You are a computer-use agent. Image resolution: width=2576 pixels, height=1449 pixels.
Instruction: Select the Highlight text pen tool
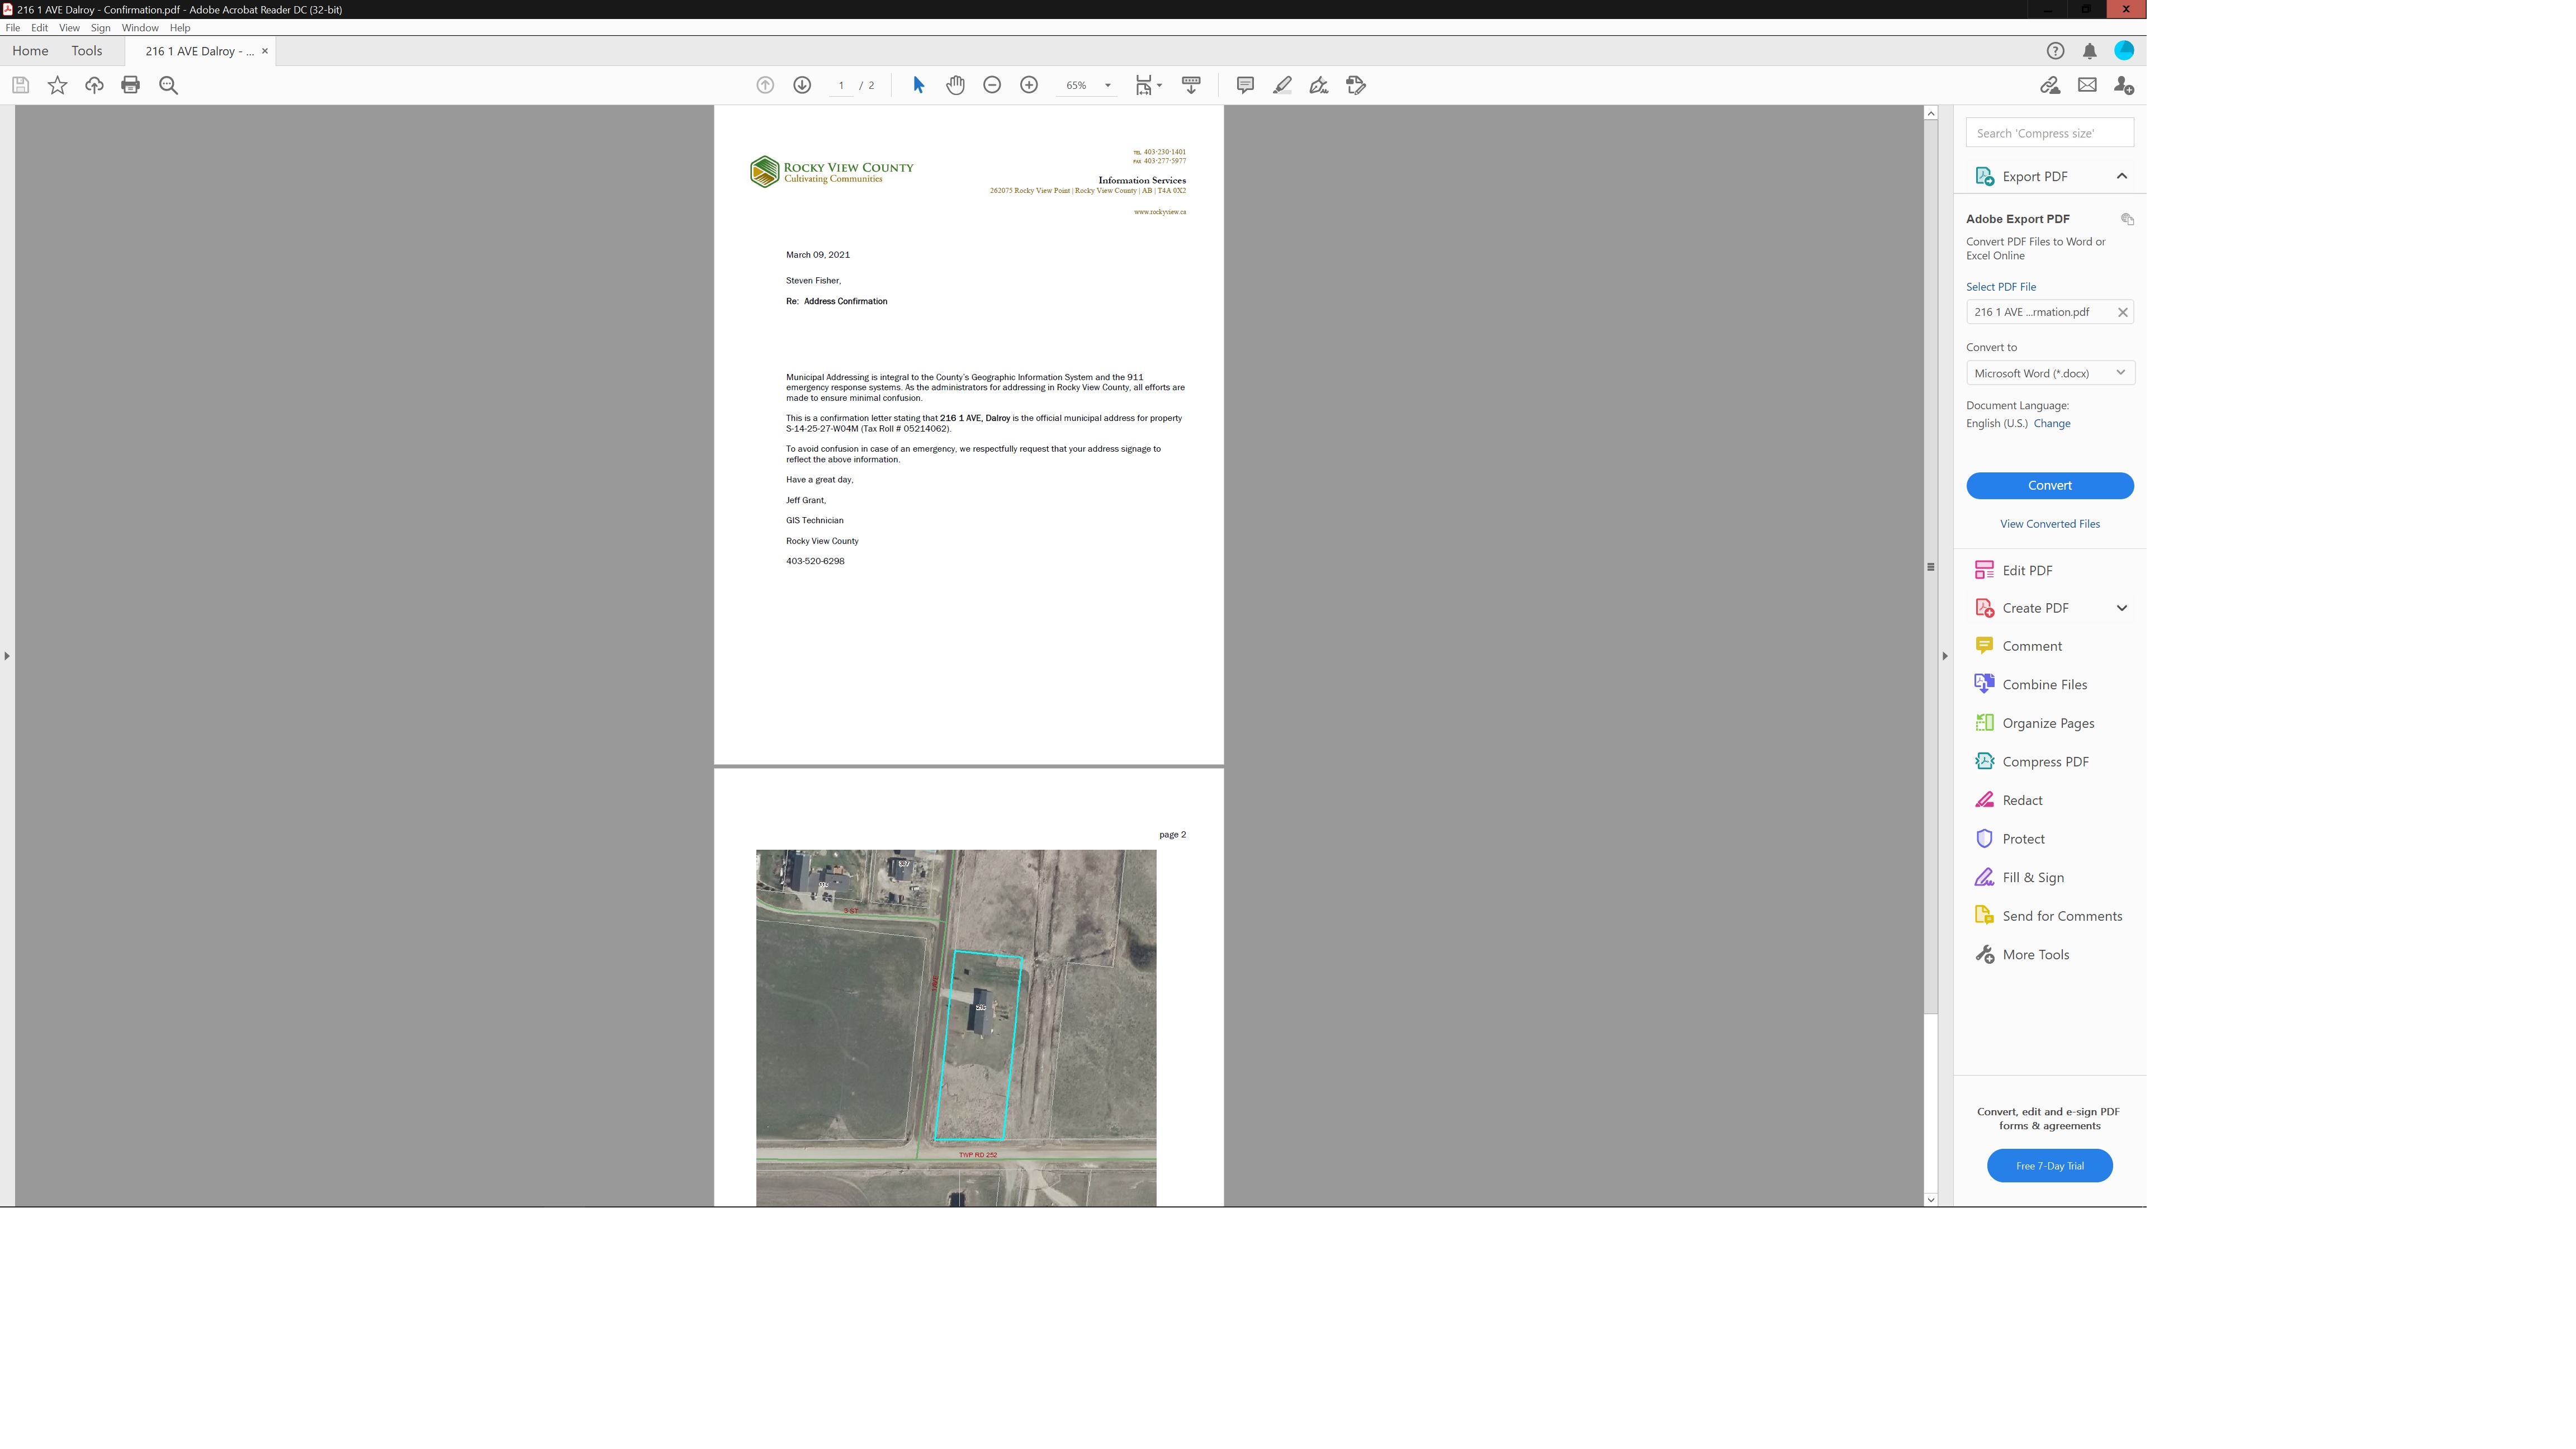tap(1282, 85)
